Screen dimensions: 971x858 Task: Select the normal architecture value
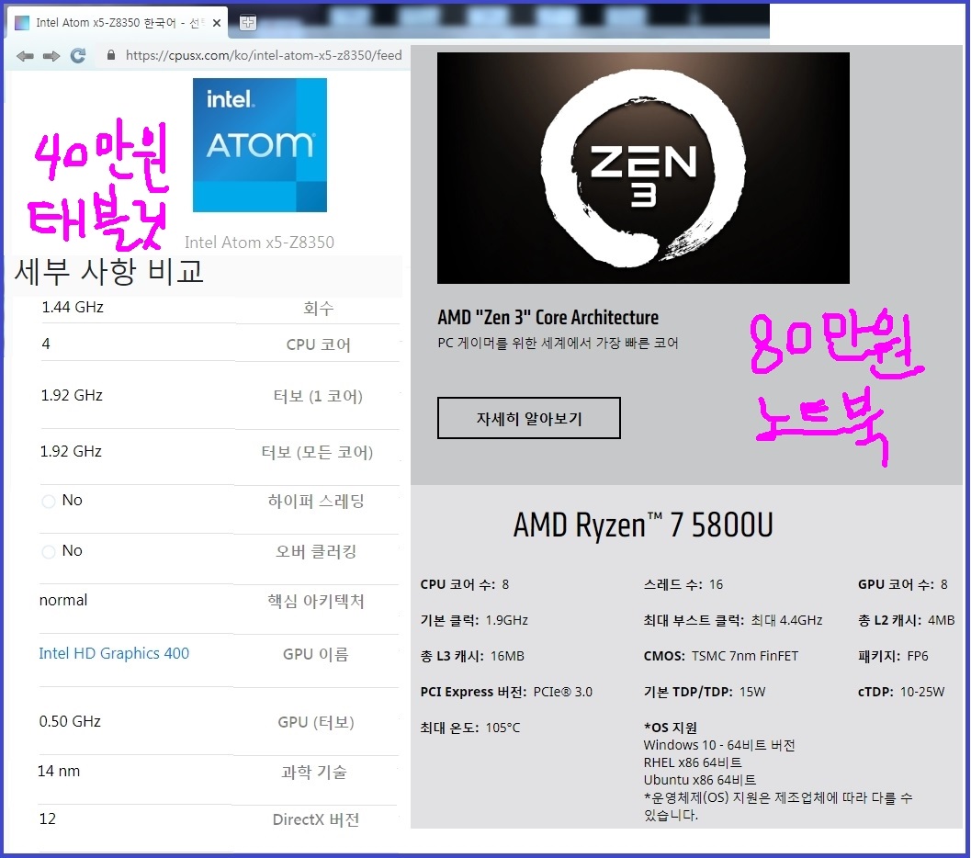63,600
